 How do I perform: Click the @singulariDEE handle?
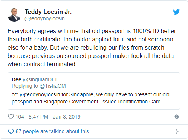tap(41, 79)
